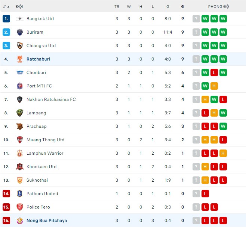Click the Sukhothai team crest
Screen dimensions: 246x228
20,180
